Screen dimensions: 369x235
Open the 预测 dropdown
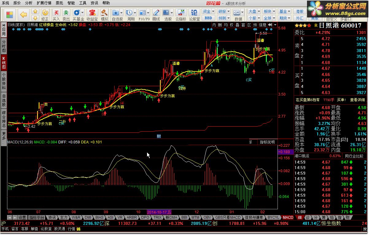pyautogui.click(x=223, y=18)
